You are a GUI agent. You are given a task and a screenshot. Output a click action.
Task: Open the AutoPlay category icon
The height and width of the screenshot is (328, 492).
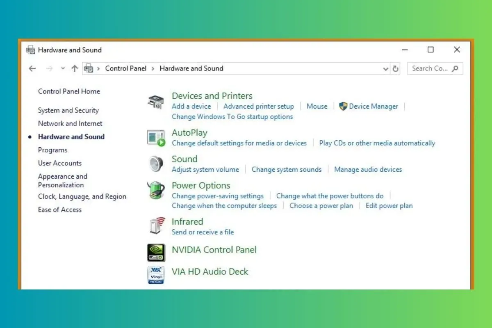pyautogui.click(x=156, y=138)
